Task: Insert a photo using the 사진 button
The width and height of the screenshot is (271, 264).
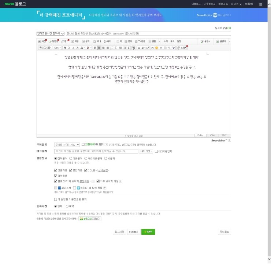Action: pyautogui.click(x=42, y=41)
